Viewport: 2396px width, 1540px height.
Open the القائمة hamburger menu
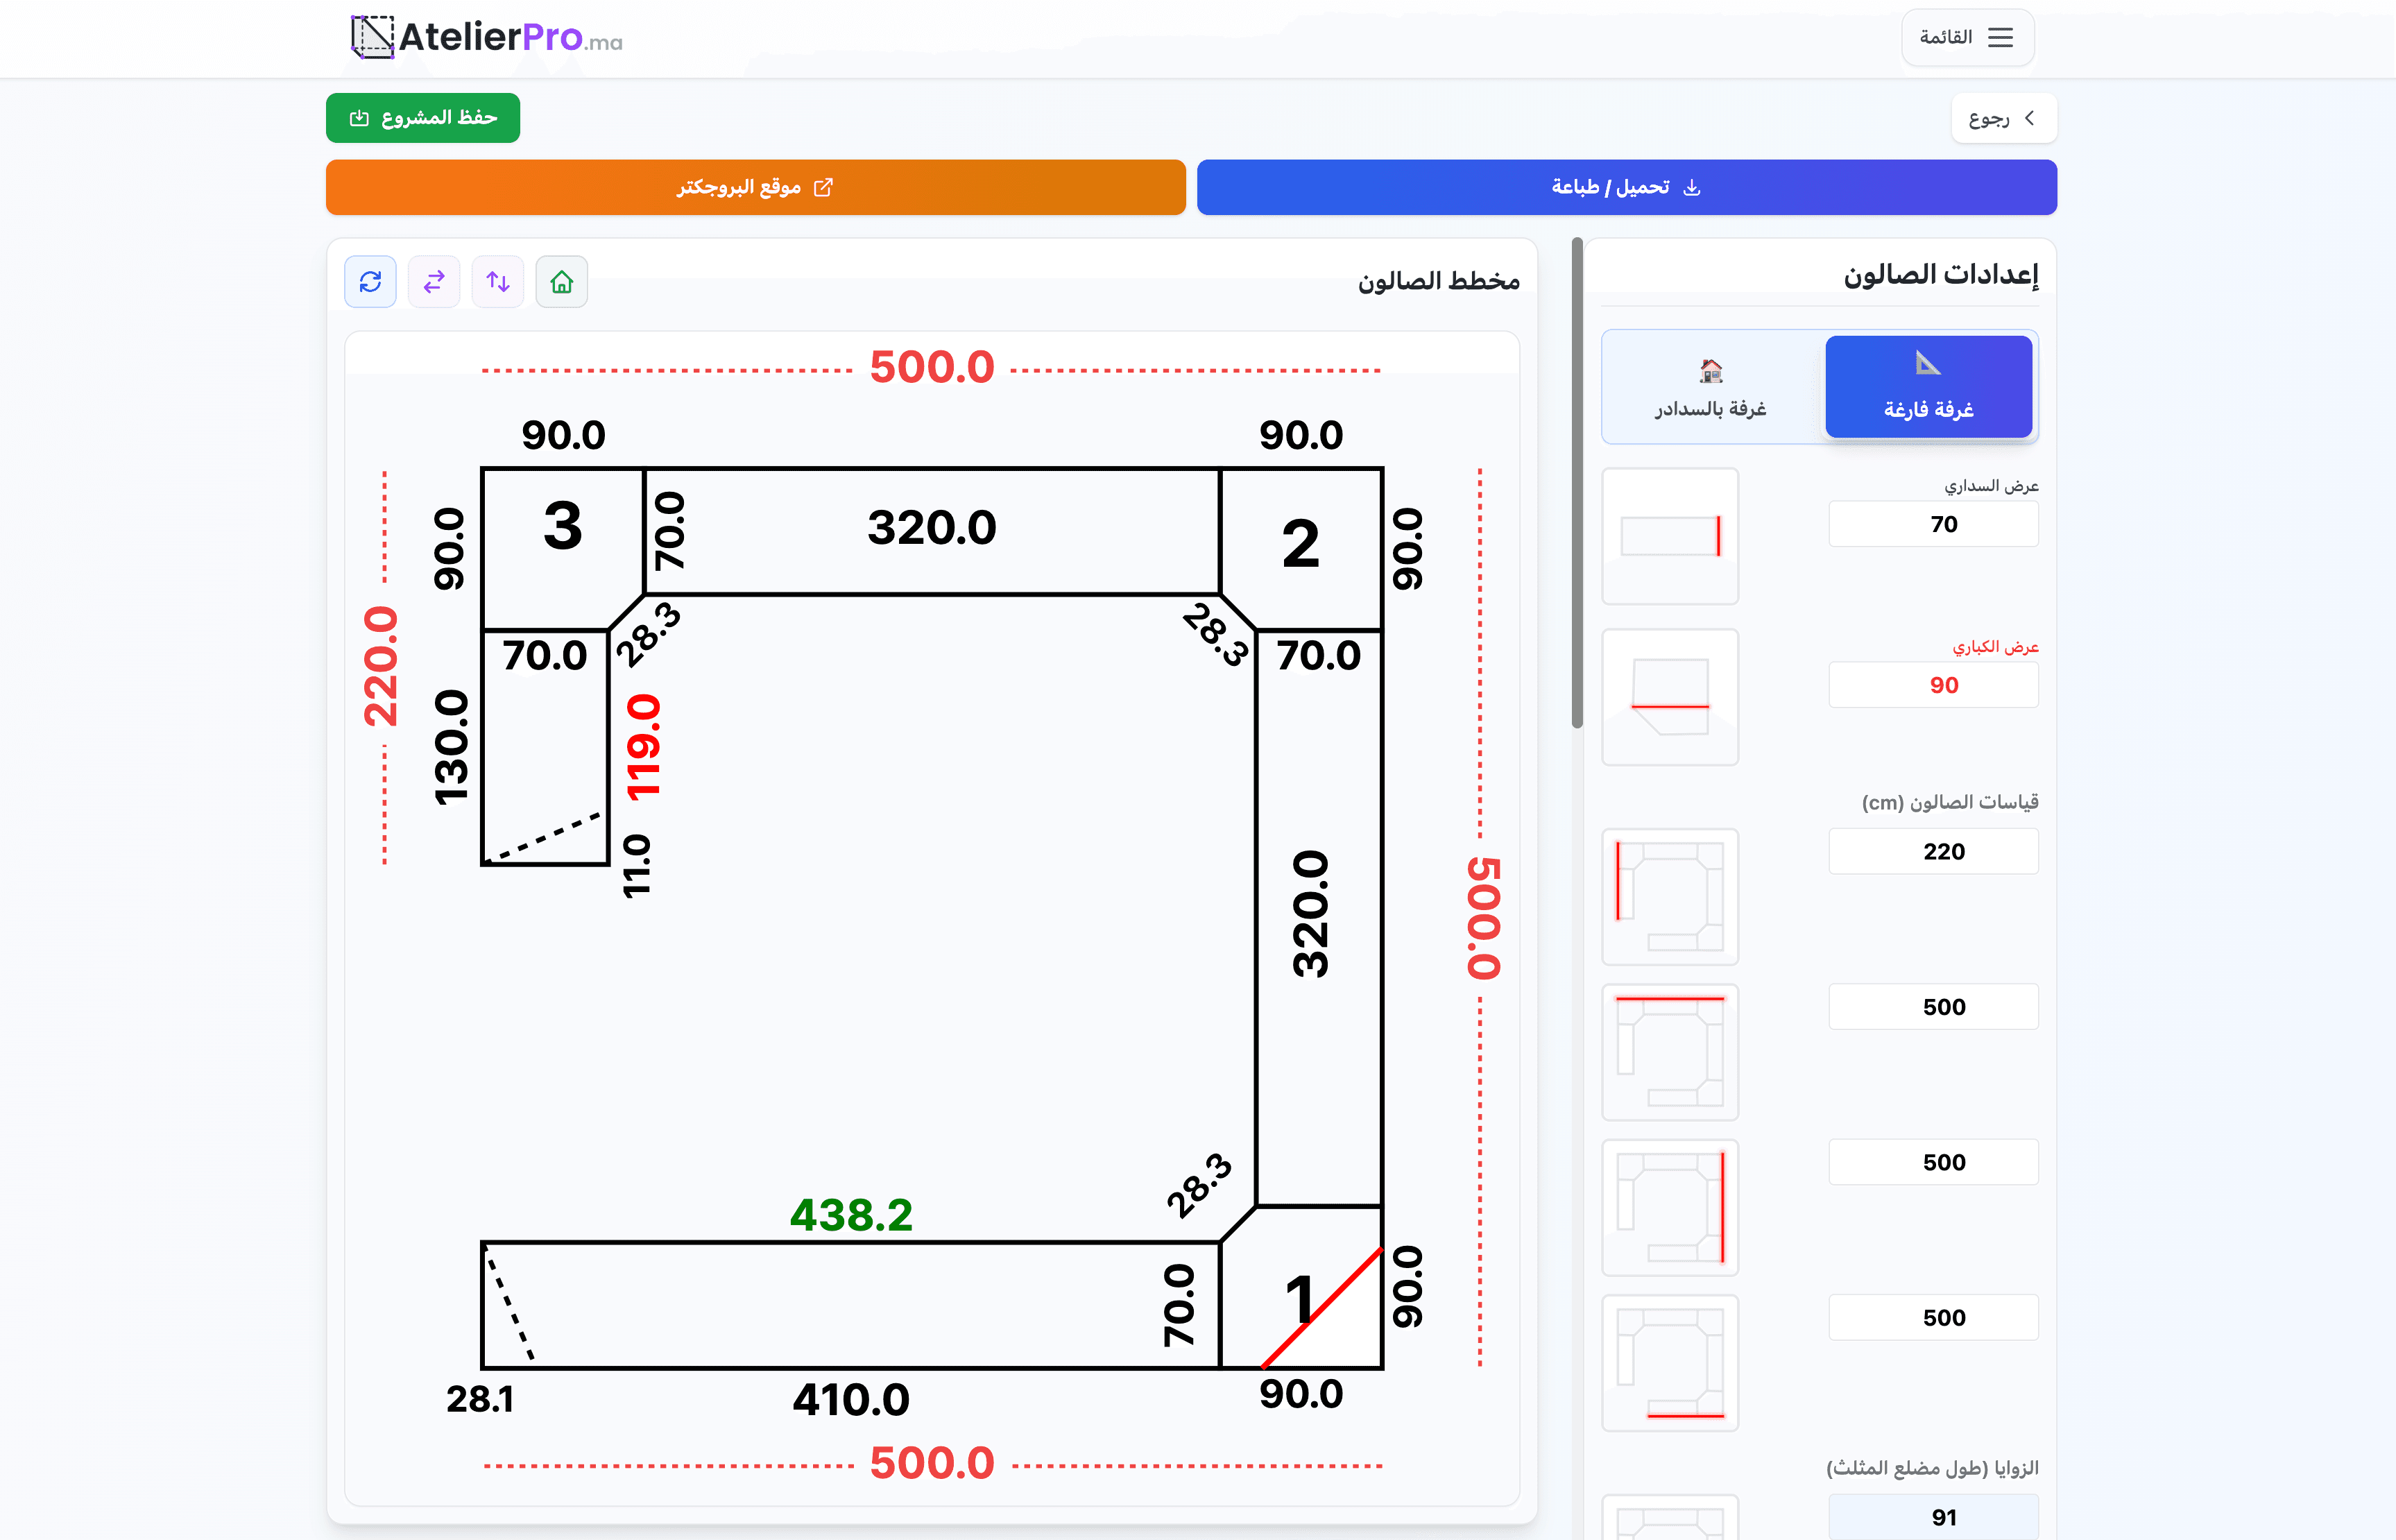(1967, 38)
